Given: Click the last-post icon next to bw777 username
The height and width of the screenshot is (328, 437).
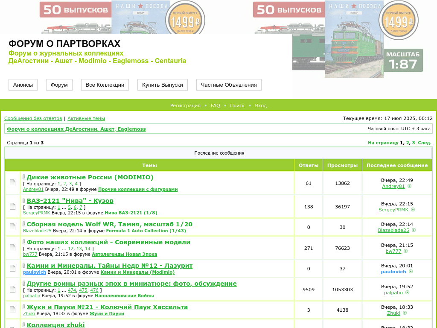Looking at the screenshot, I should pyautogui.click(x=406, y=251).
